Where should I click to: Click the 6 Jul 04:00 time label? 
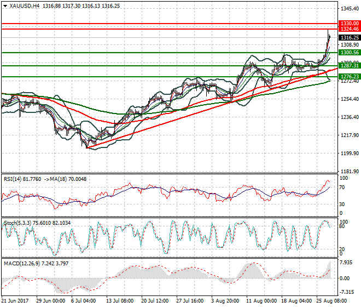tap(84, 301)
